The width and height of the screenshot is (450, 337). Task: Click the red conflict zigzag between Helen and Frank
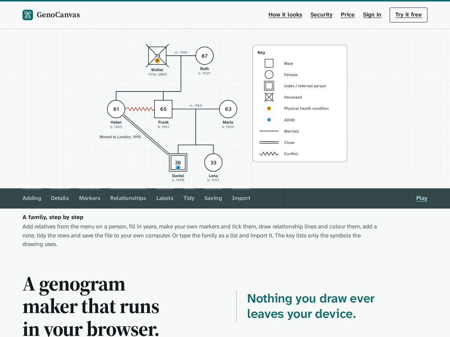point(140,109)
